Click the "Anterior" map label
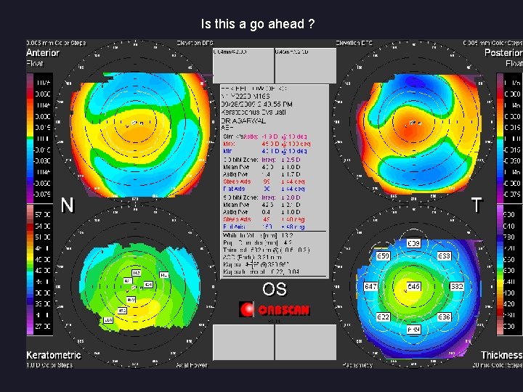Screen dimensions: 523x392 (x=43, y=53)
